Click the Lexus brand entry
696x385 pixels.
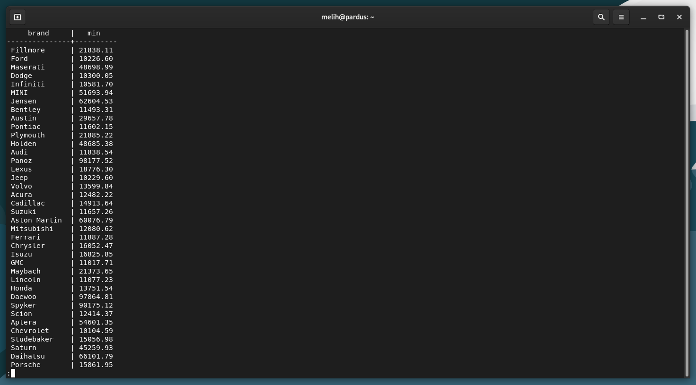point(21,169)
